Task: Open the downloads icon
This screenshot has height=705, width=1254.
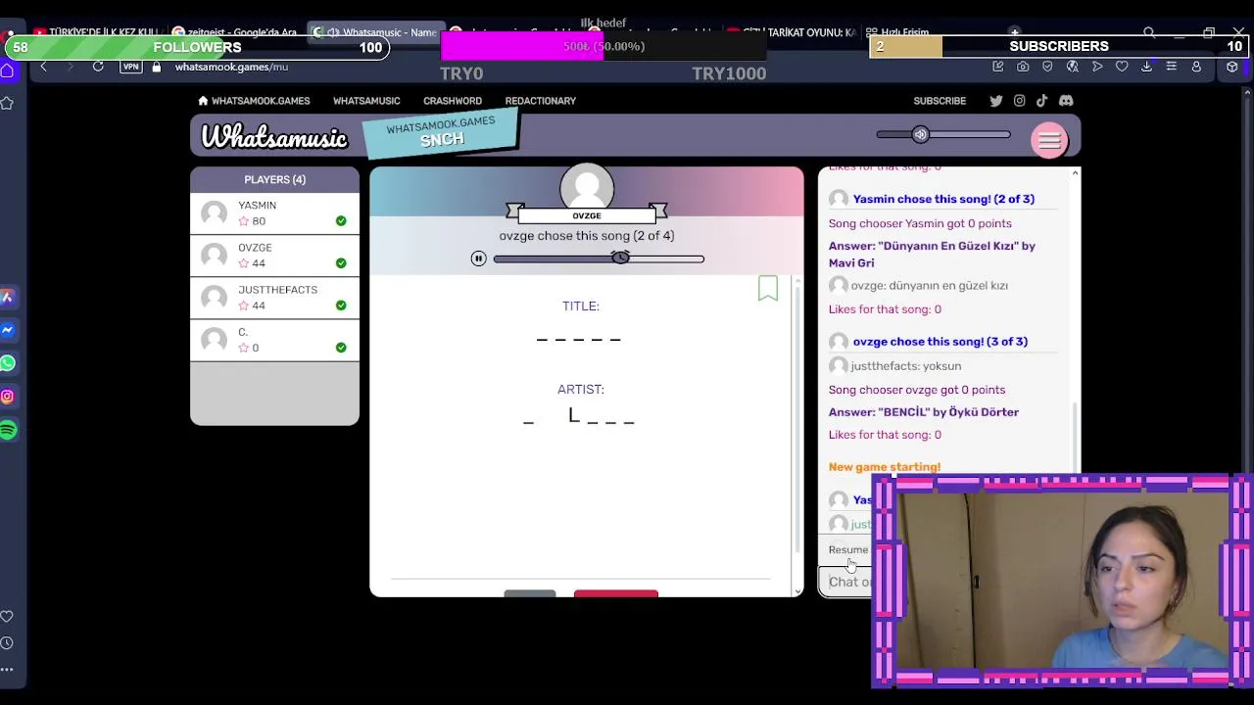Action: pyautogui.click(x=1146, y=67)
